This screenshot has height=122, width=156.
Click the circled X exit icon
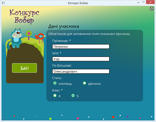click(x=152, y=9)
